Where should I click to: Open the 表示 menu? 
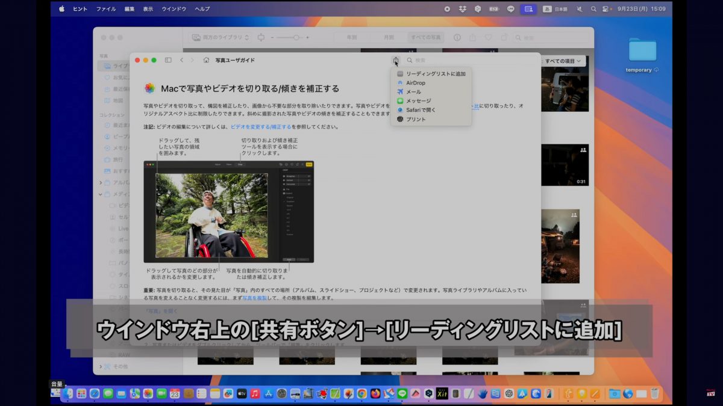click(148, 9)
